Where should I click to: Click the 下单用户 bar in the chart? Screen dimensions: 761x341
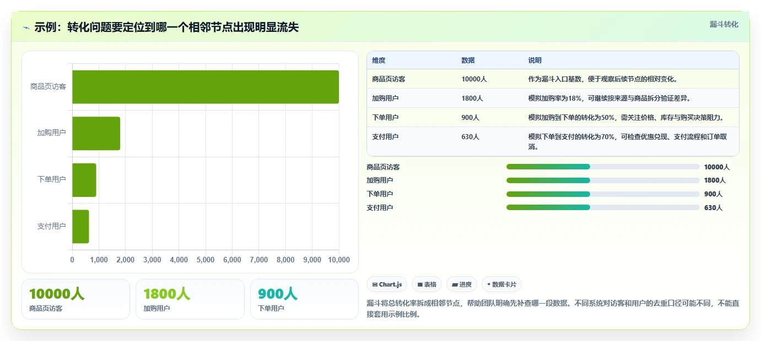point(84,180)
